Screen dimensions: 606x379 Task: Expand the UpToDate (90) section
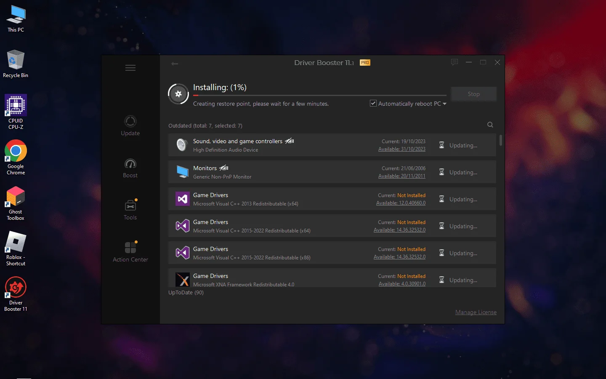click(x=186, y=292)
